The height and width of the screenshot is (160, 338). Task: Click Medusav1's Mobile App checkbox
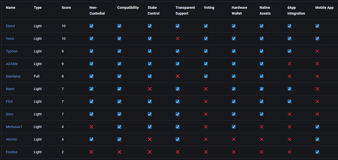317,127
